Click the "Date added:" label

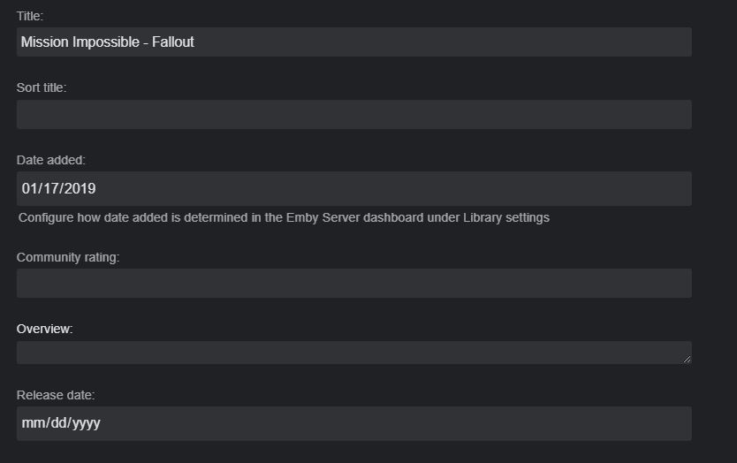click(x=51, y=160)
